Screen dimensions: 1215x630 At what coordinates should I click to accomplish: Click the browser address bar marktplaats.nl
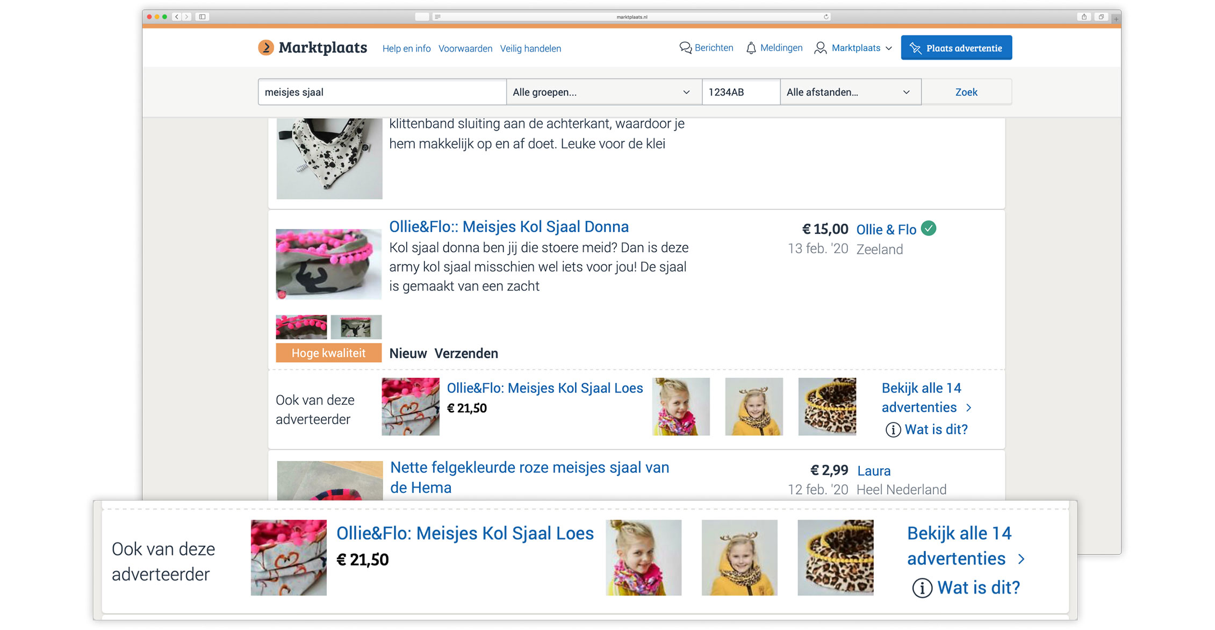tap(632, 17)
